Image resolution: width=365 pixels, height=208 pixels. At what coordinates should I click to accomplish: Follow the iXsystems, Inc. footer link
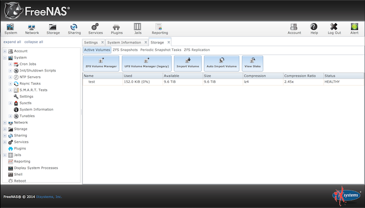click(x=49, y=197)
